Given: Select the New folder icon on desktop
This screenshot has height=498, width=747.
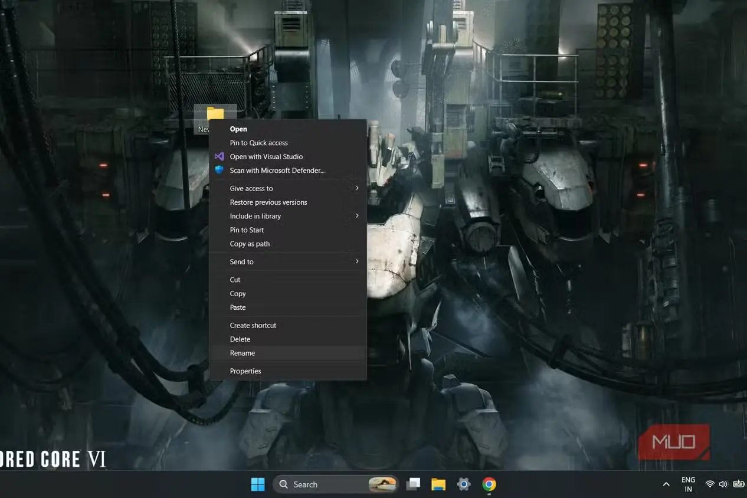Looking at the screenshot, I should 215,119.
